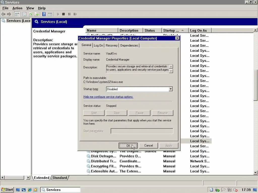The height and width of the screenshot is (193, 258).
Task: Click gear icon beside Extensible Authentication service
Action: pos(88,171)
